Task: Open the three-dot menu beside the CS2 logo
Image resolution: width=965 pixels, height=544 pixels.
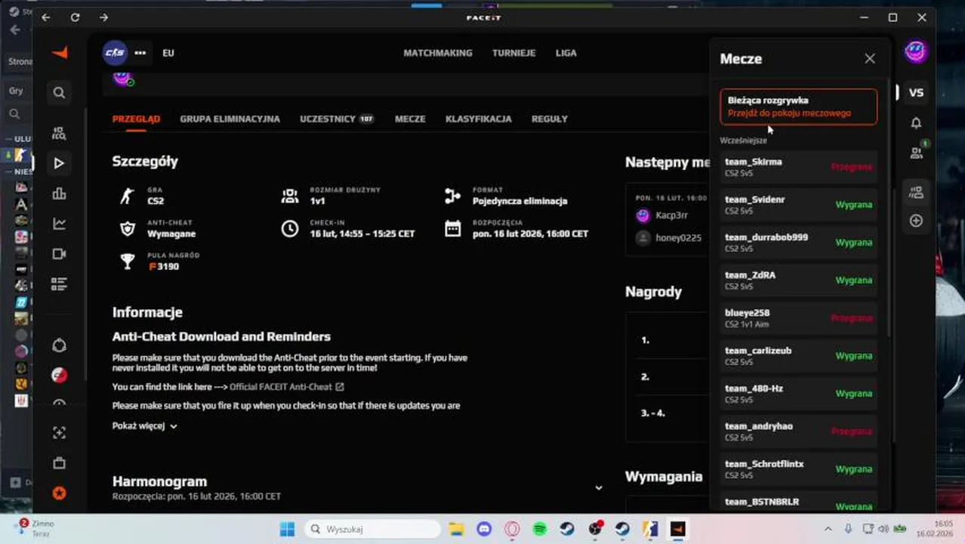Action: point(140,53)
